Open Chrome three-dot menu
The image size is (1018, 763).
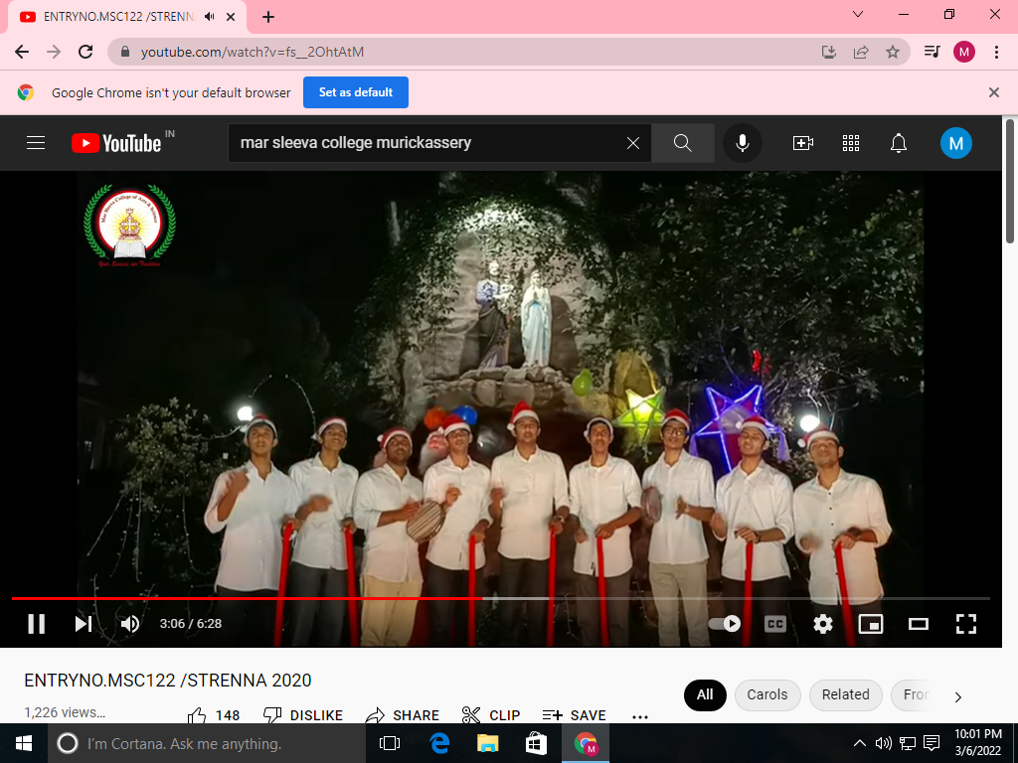pyautogui.click(x=996, y=52)
